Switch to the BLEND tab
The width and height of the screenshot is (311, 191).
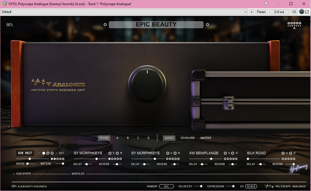pyautogui.click(x=104, y=138)
